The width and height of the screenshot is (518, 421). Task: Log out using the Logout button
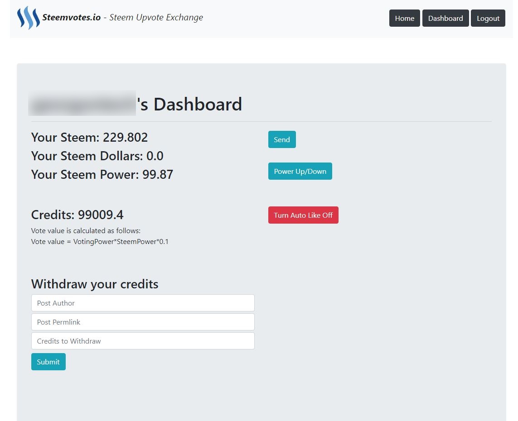[x=488, y=18]
